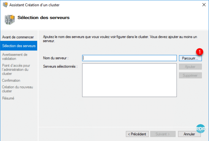209x141 pixels.
Task: Click the Suivant button
Action: 163,134
